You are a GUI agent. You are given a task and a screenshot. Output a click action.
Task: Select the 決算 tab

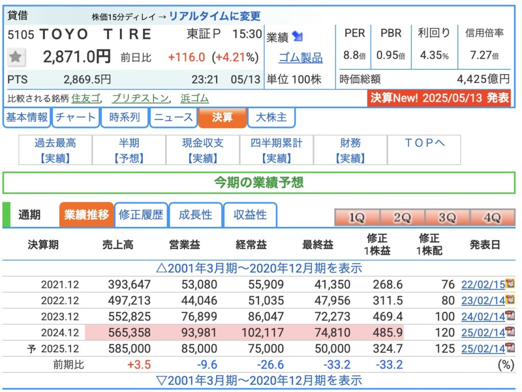[x=222, y=117]
